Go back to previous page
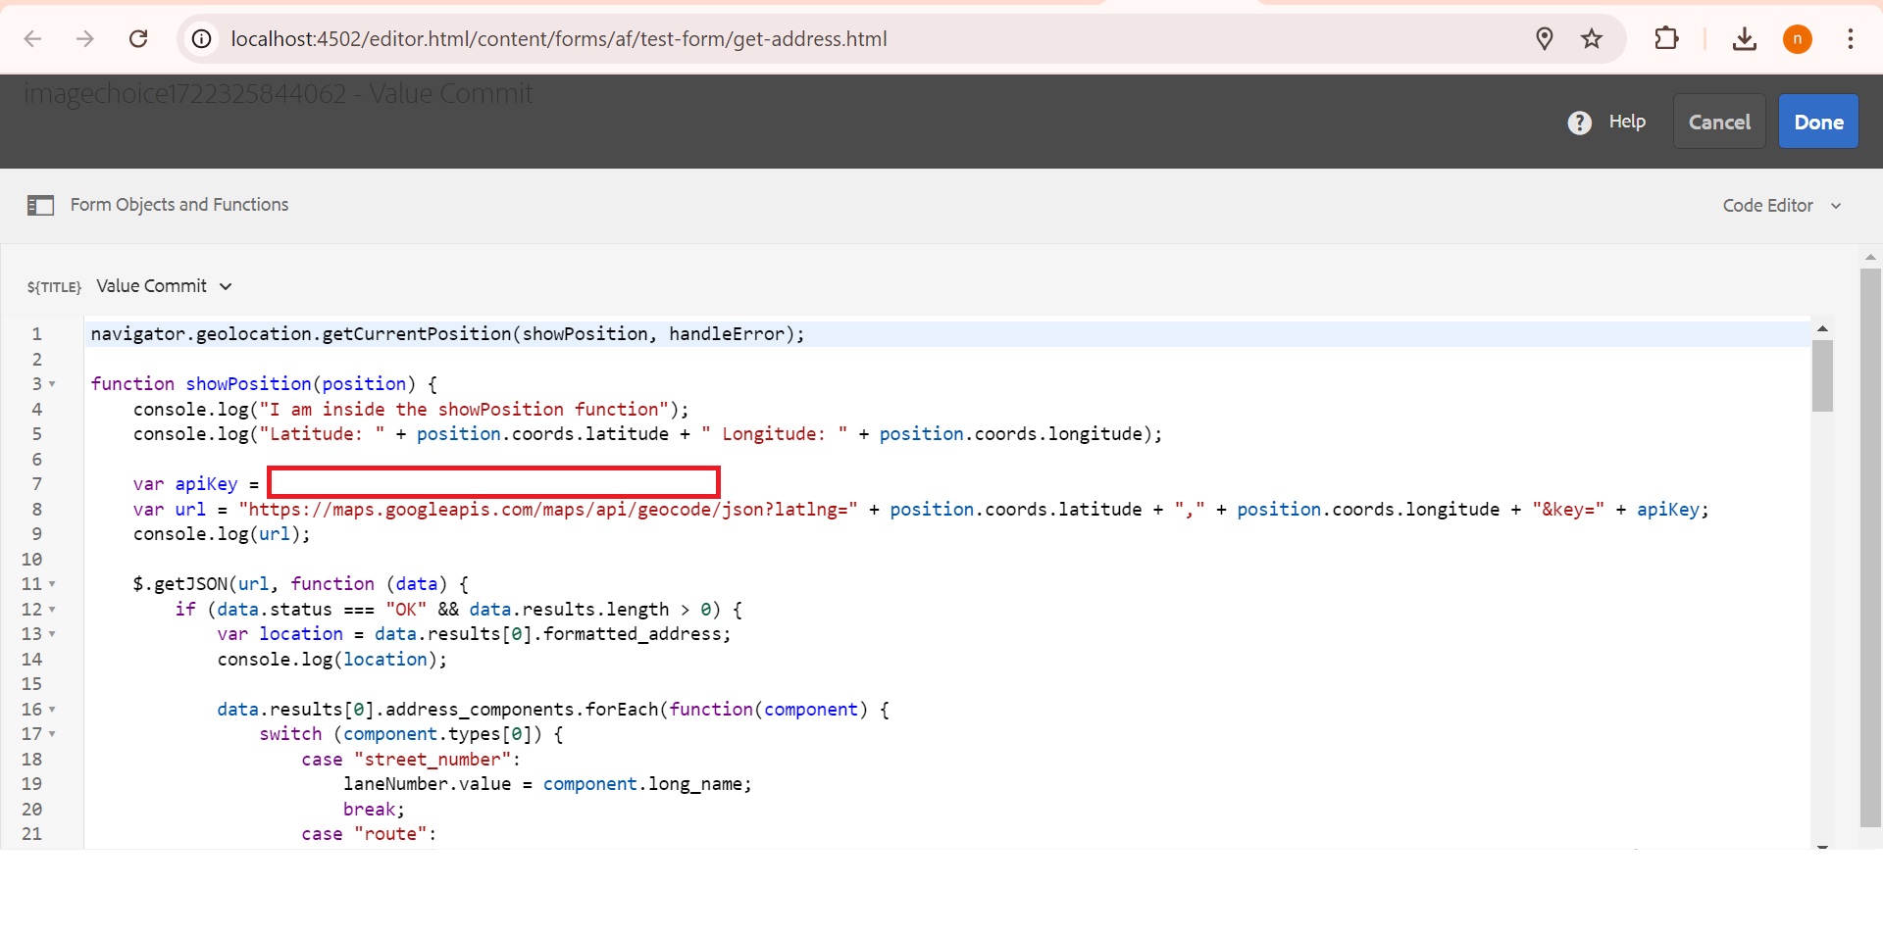The height and width of the screenshot is (938, 1883). [32, 38]
